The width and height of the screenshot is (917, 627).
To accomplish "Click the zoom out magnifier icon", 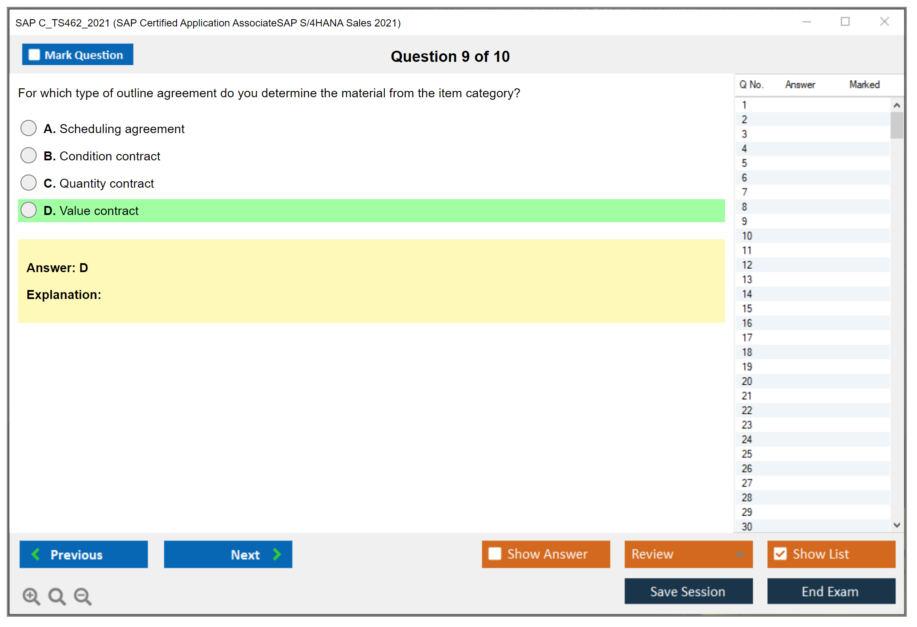I will [82, 596].
